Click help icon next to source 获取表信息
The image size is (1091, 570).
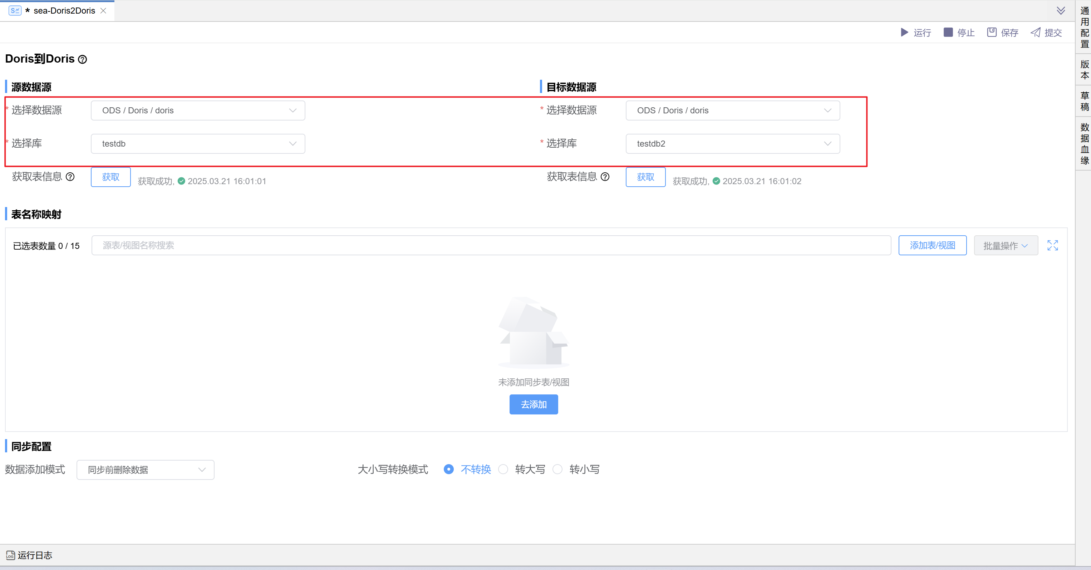(x=70, y=177)
